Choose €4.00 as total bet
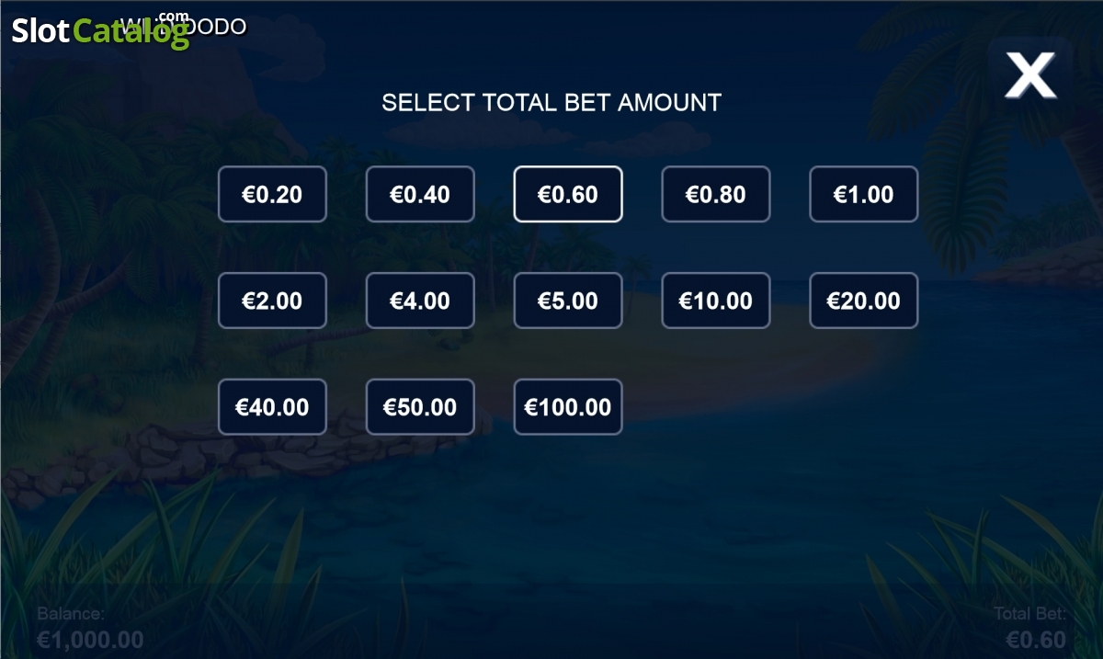Image resolution: width=1103 pixels, height=659 pixels. (x=420, y=301)
